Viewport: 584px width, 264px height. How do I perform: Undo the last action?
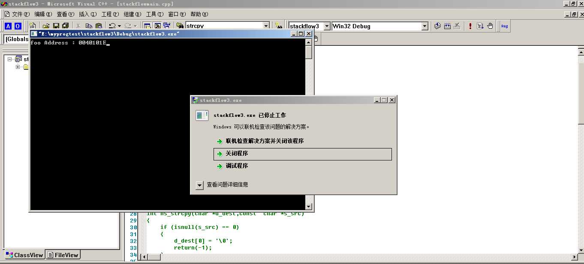[112, 26]
